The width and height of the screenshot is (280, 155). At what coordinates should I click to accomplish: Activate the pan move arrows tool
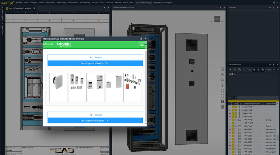pyautogui.click(x=222, y=85)
